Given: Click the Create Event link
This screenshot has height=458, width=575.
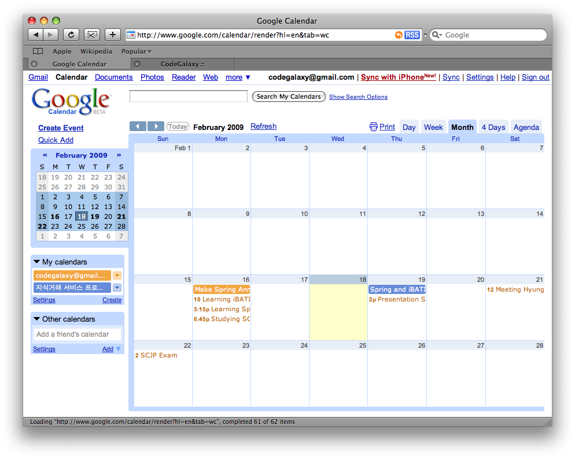Looking at the screenshot, I should pos(61,128).
